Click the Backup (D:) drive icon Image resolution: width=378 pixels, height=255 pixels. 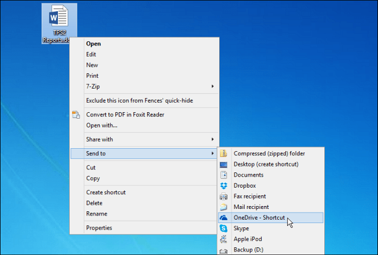(x=223, y=251)
